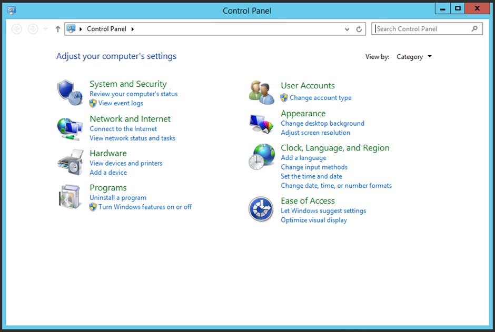Minimize the Control Panel window
The width and height of the screenshot is (495, 332).
tap(442, 9)
